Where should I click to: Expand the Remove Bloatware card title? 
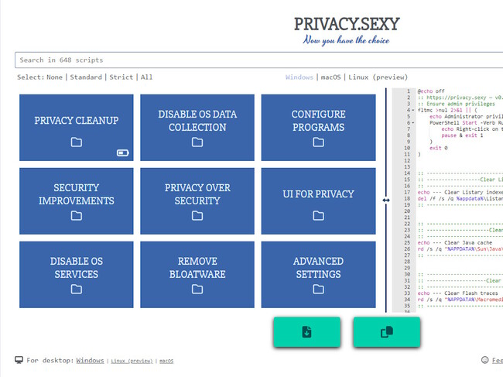tap(197, 268)
